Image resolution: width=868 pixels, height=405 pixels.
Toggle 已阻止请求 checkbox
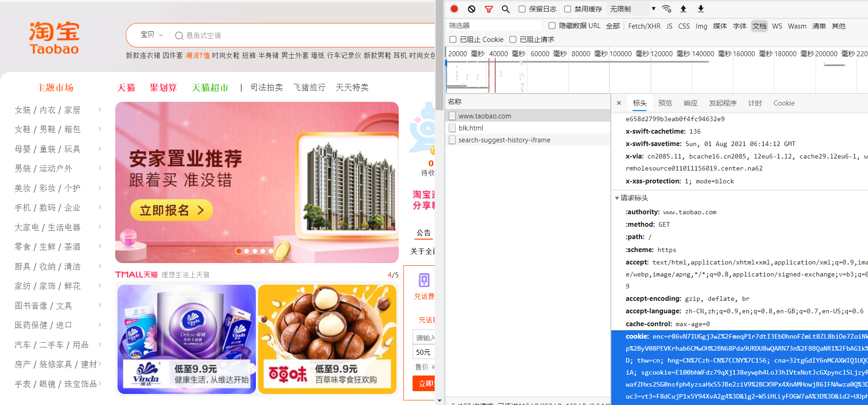(x=513, y=40)
